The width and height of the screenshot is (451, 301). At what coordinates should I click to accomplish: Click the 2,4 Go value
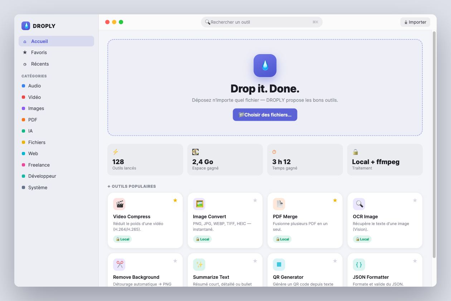(x=203, y=162)
